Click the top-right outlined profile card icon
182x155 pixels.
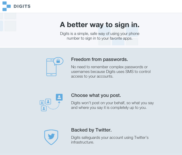click(x=48, y=102)
